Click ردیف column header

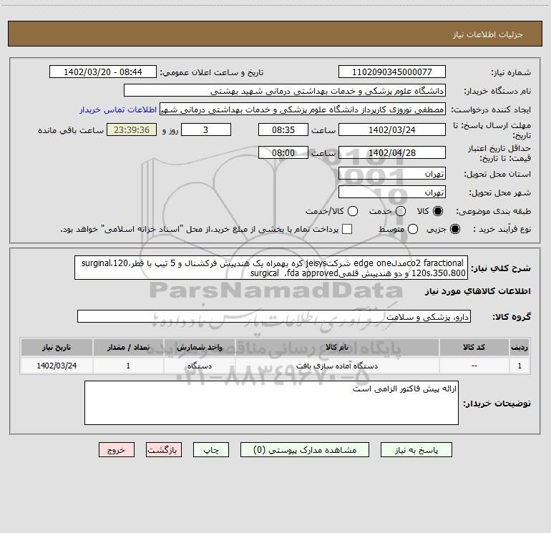(520, 347)
